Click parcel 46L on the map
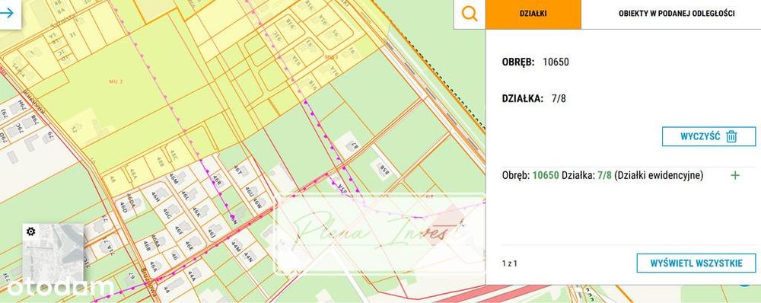Screen dimensions: 761x303 [185, 196]
